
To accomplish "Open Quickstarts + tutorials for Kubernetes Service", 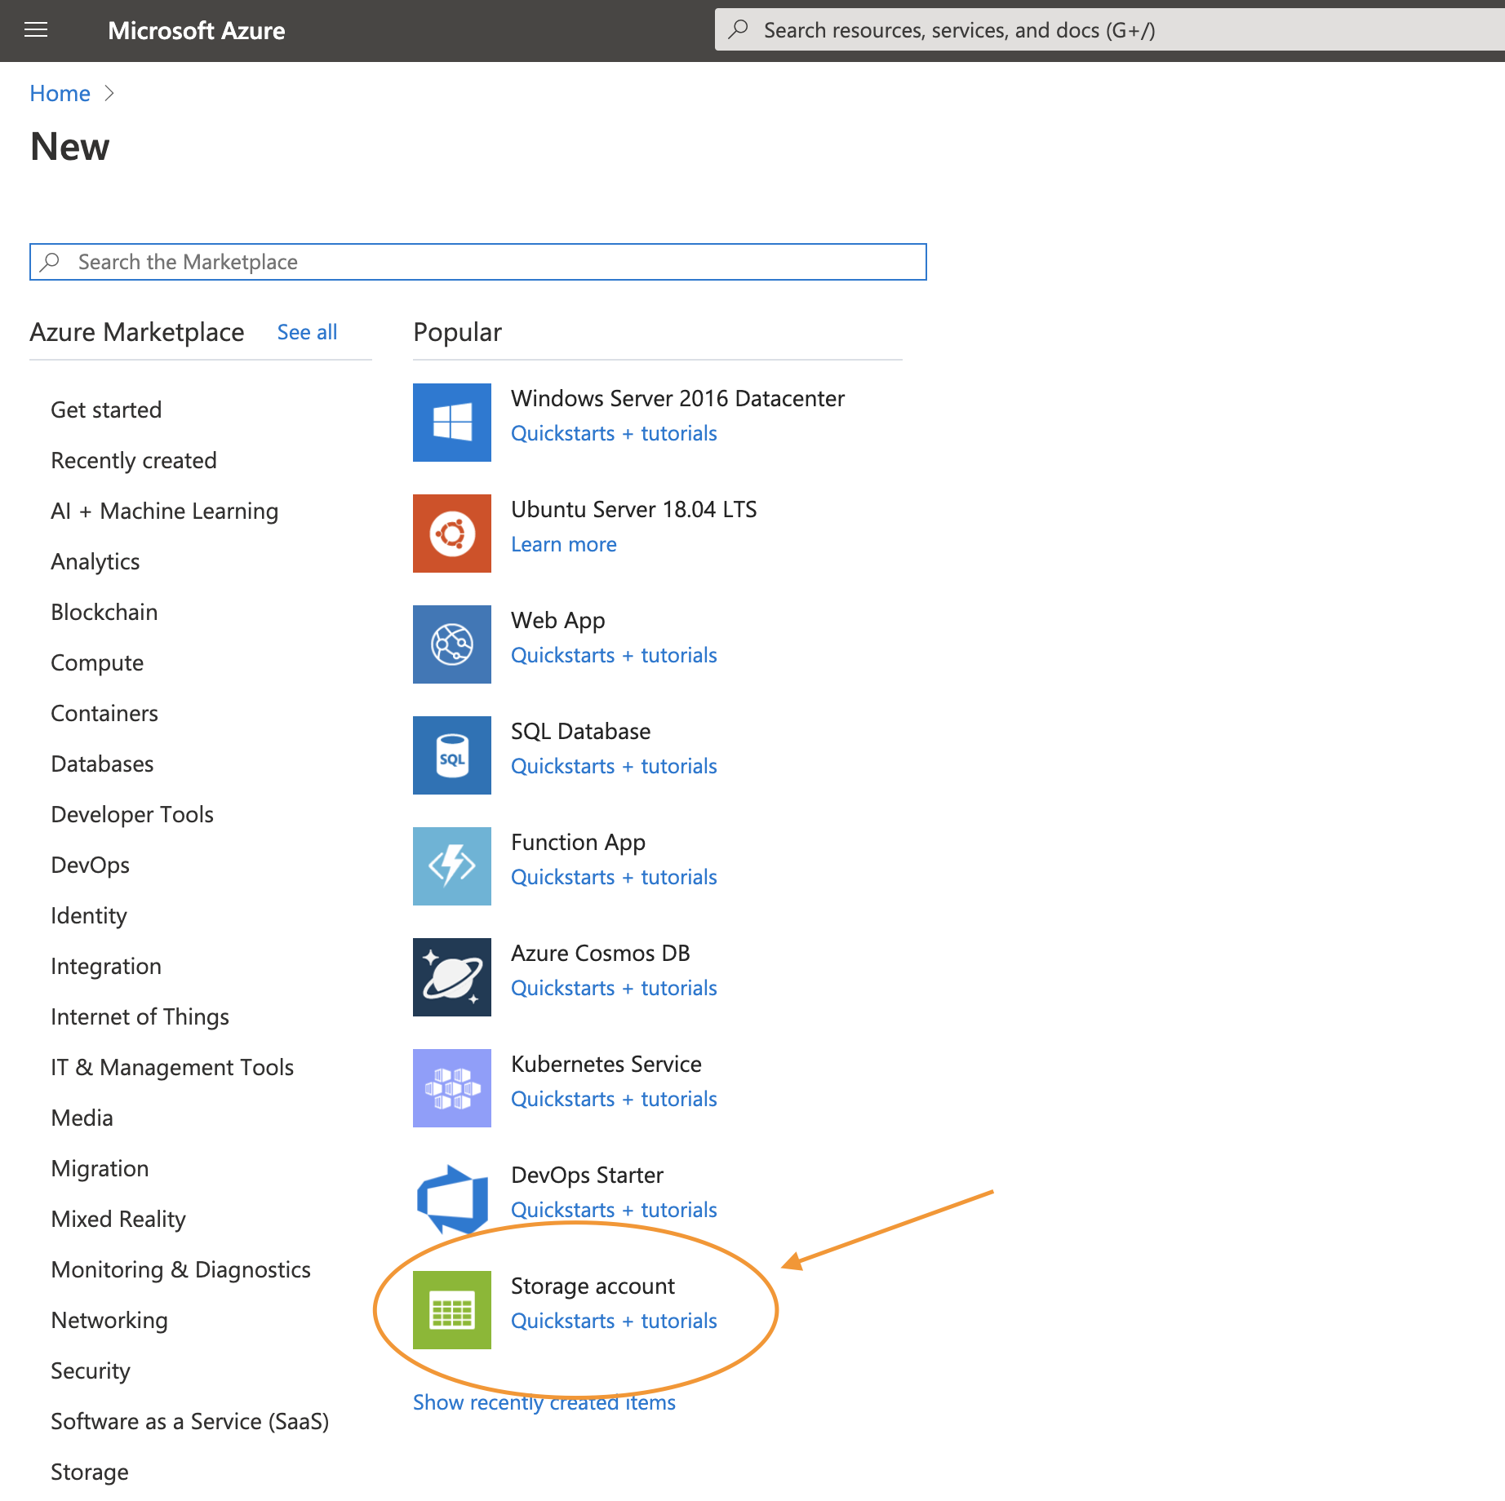I will (x=614, y=1099).
